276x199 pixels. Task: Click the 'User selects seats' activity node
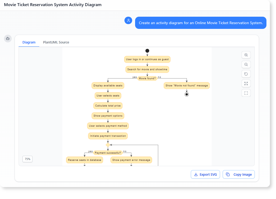point(108,95)
